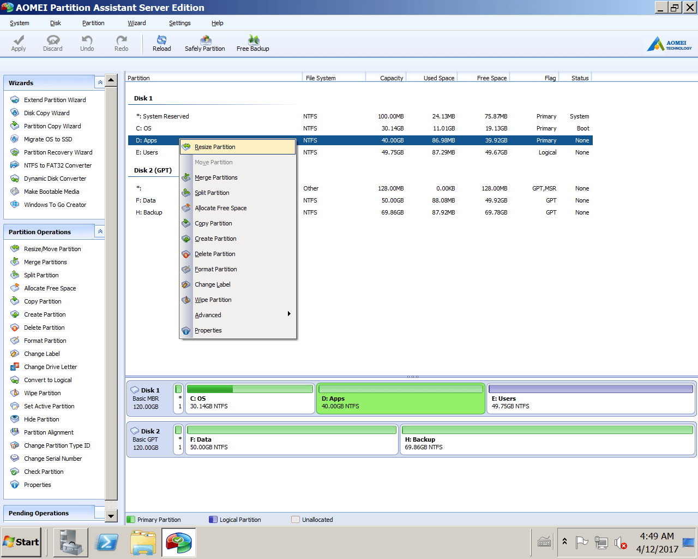This screenshot has height=559, width=698.
Task: Open the System menu
Action: point(20,23)
